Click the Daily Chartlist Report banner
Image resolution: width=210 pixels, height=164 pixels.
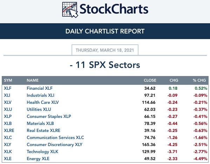(105, 31)
